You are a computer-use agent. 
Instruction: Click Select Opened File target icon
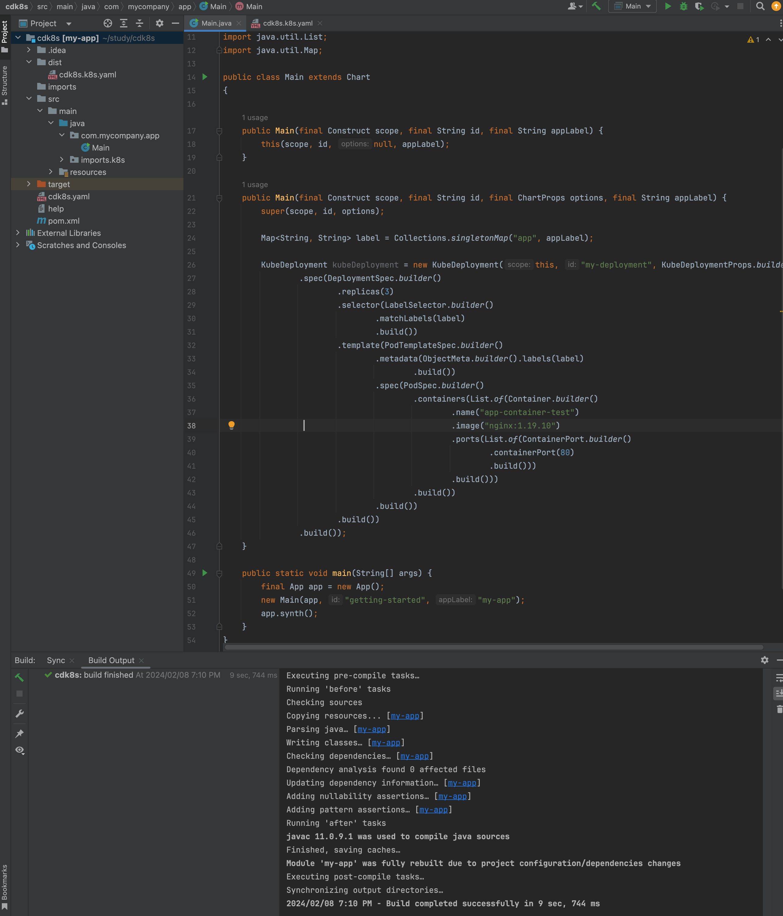[x=108, y=23]
